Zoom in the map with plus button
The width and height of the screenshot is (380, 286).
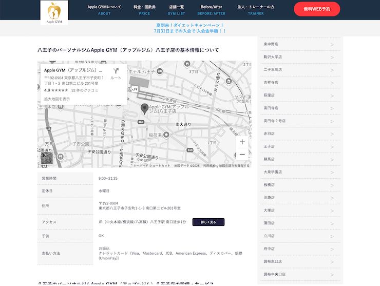coord(242,142)
